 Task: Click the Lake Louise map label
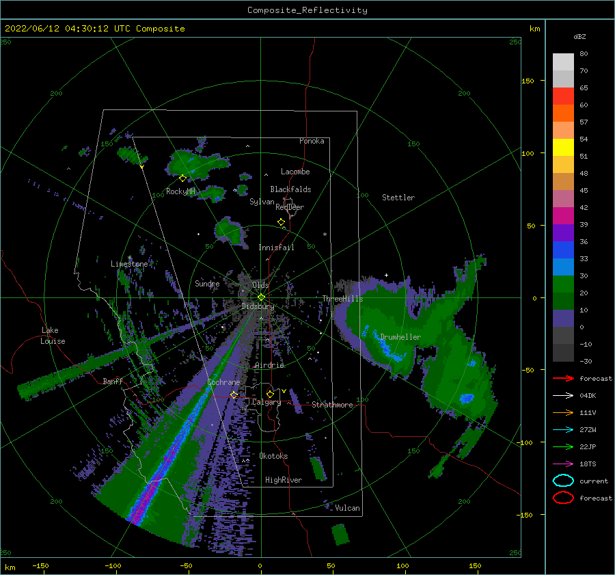click(53, 336)
